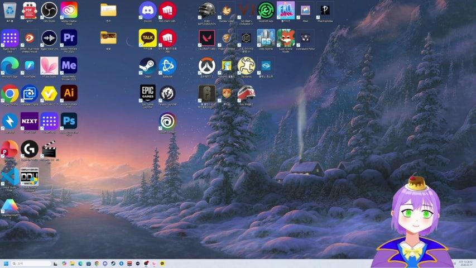The width and height of the screenshot is (476, 268).
Task: Launch Battle.net desktop shortcut
Action: pos(167,66)
